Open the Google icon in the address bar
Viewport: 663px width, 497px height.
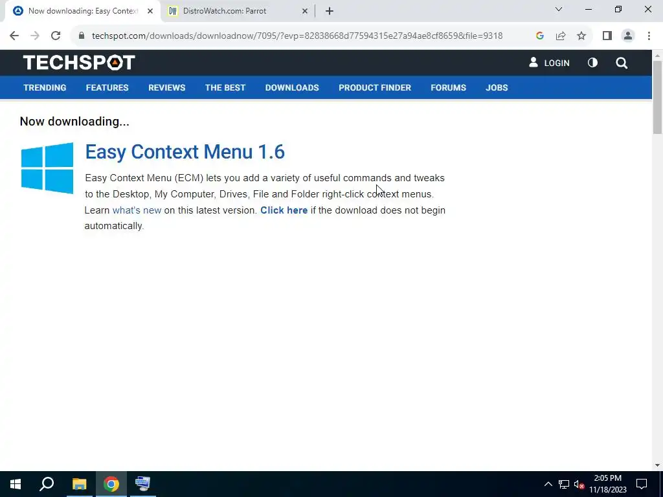coord(539,36)
